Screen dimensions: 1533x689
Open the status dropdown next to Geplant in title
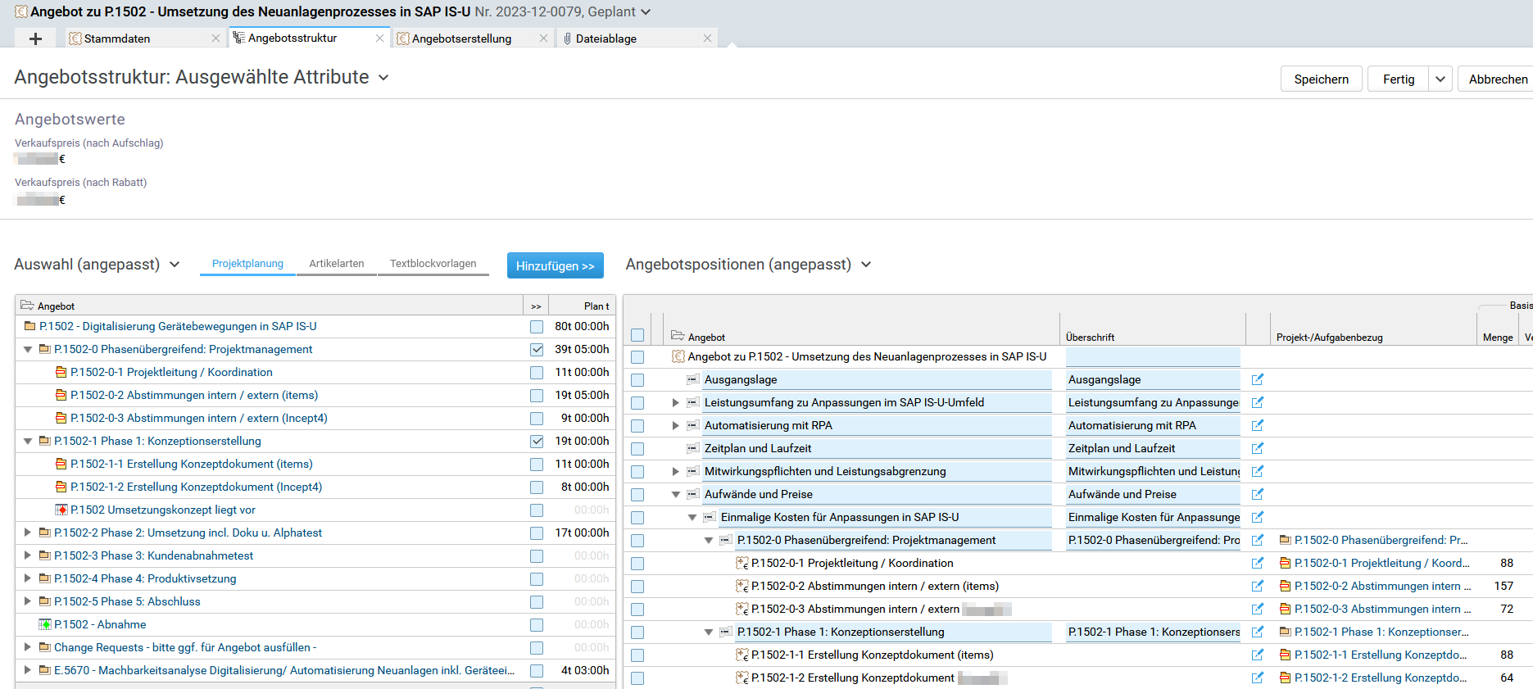pyautogui.click(x=646, y=12)
